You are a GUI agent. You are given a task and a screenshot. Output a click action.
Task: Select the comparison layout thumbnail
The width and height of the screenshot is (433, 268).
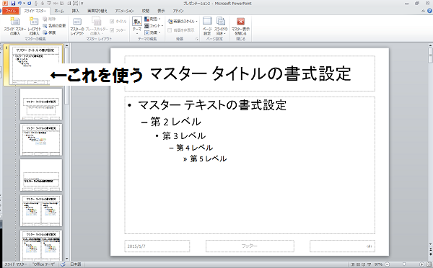[x=41, y=246]
